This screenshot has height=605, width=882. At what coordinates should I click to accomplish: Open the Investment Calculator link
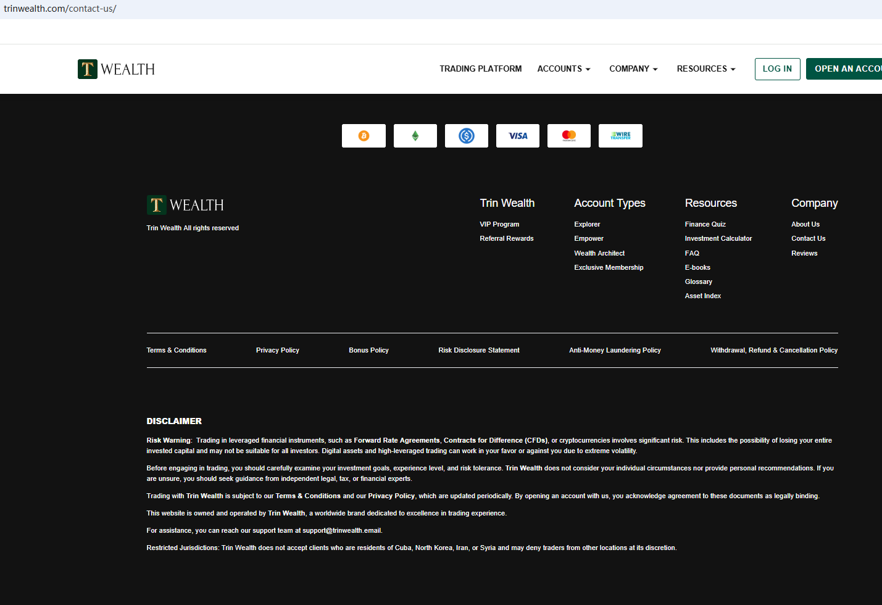coord(718,239)
